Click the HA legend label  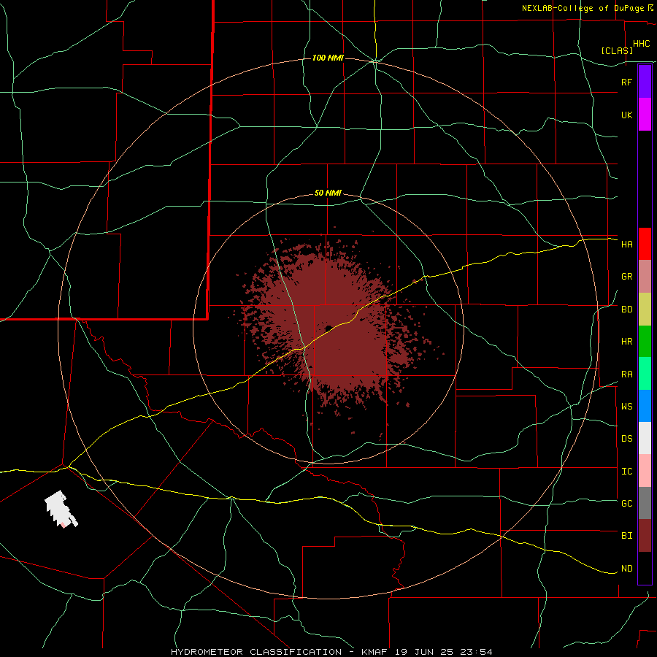pos(626,244)
